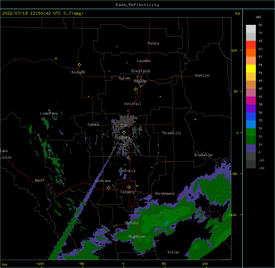Click the Calgary city label
Image resolution: width=275 pixels, height=268 pixels.
(x=127, y=192)
